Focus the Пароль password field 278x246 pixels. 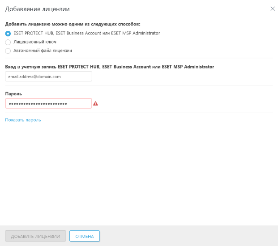tap(48, 103)
